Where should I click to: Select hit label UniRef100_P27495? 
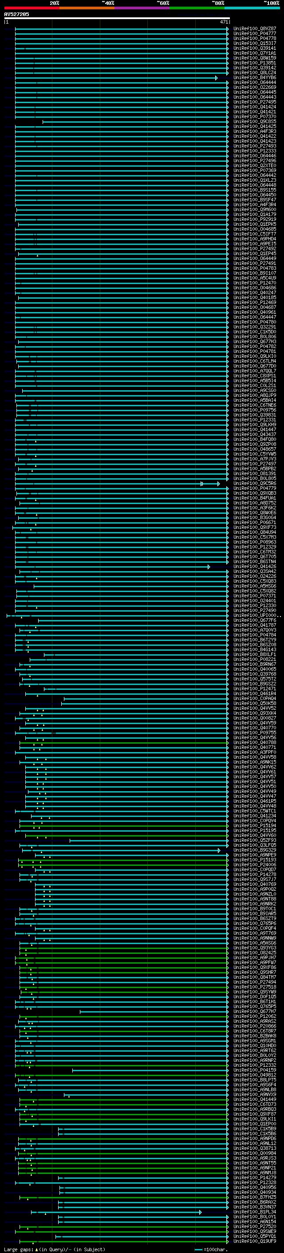pos(255,102)
